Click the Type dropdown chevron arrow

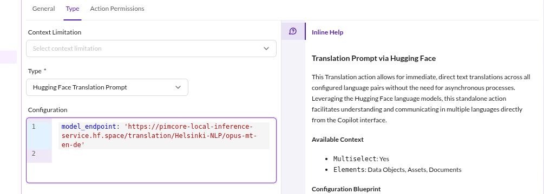coord(178,87)
